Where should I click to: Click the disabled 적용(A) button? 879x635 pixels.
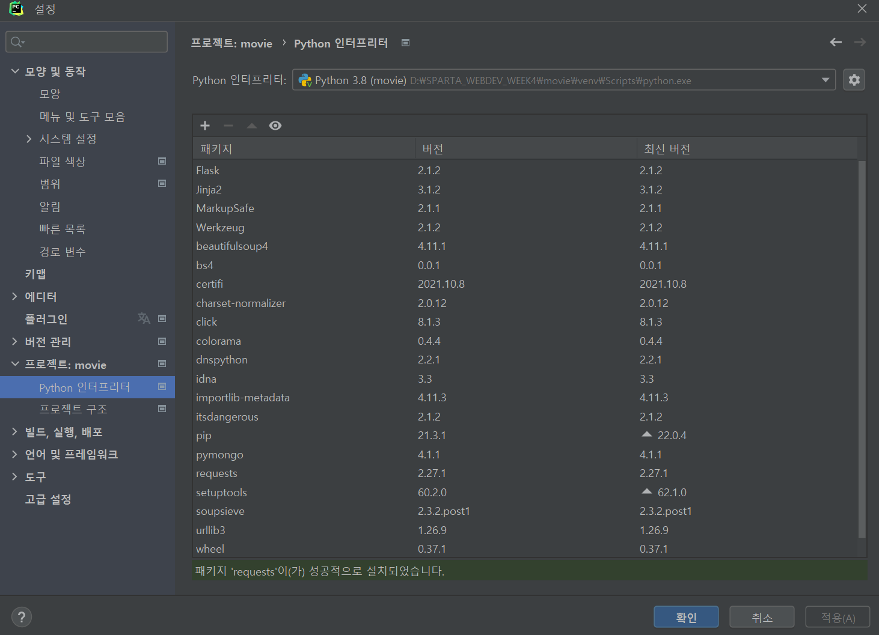pyautogui.click(x=838, y=617)
